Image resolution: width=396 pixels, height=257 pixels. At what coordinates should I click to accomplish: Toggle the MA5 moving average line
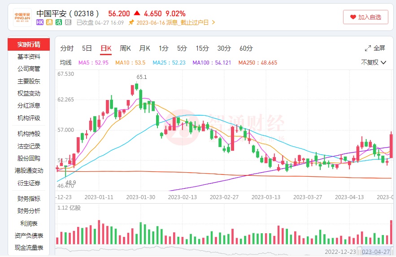click(93, 63)
